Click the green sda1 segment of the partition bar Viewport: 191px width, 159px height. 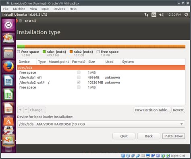[21, 46]
